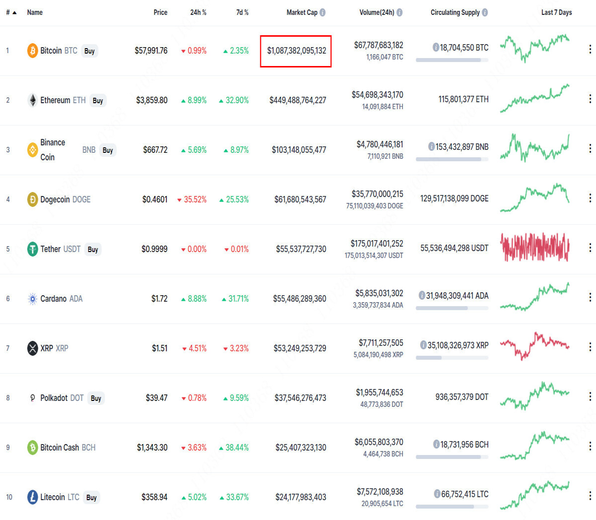Click the Circulating Supply header info icon

pyautogui.click(x=485, y=12)
